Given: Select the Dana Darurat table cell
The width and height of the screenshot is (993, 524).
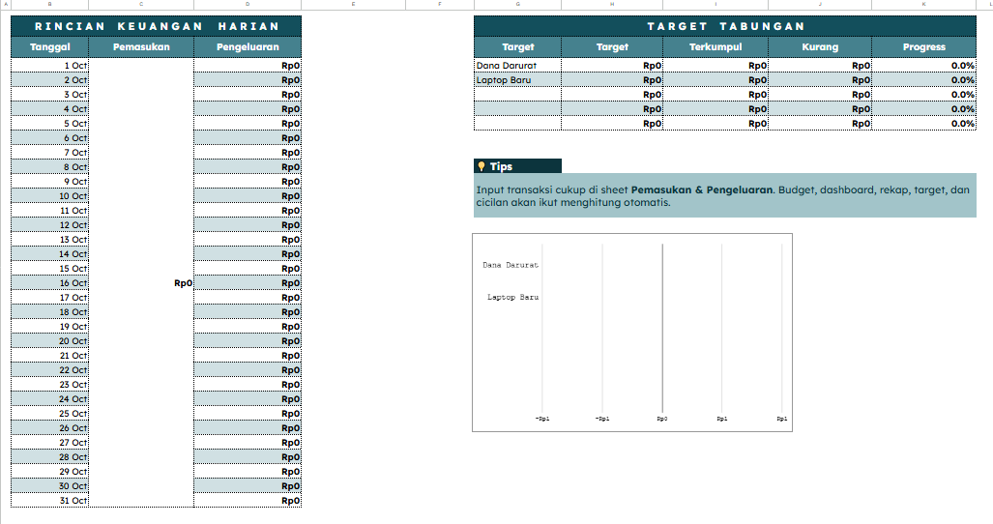Looking at the screenshot, I should pyautogui.click(x=517, y=65).
